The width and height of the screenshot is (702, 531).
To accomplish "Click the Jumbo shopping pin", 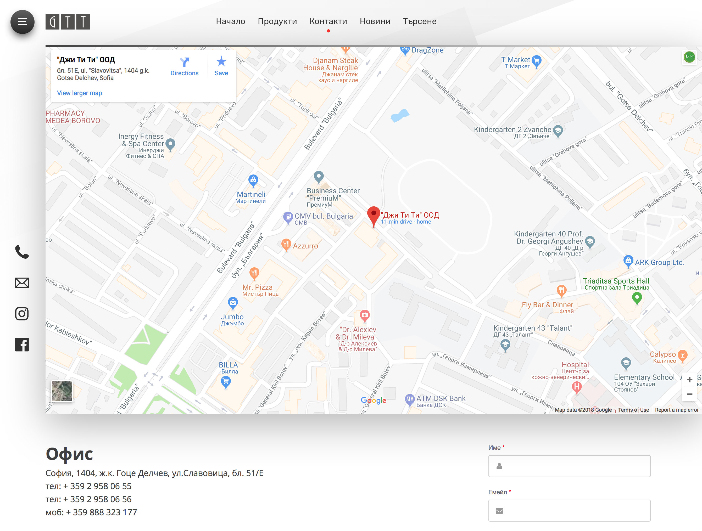I will click(233, 304).
